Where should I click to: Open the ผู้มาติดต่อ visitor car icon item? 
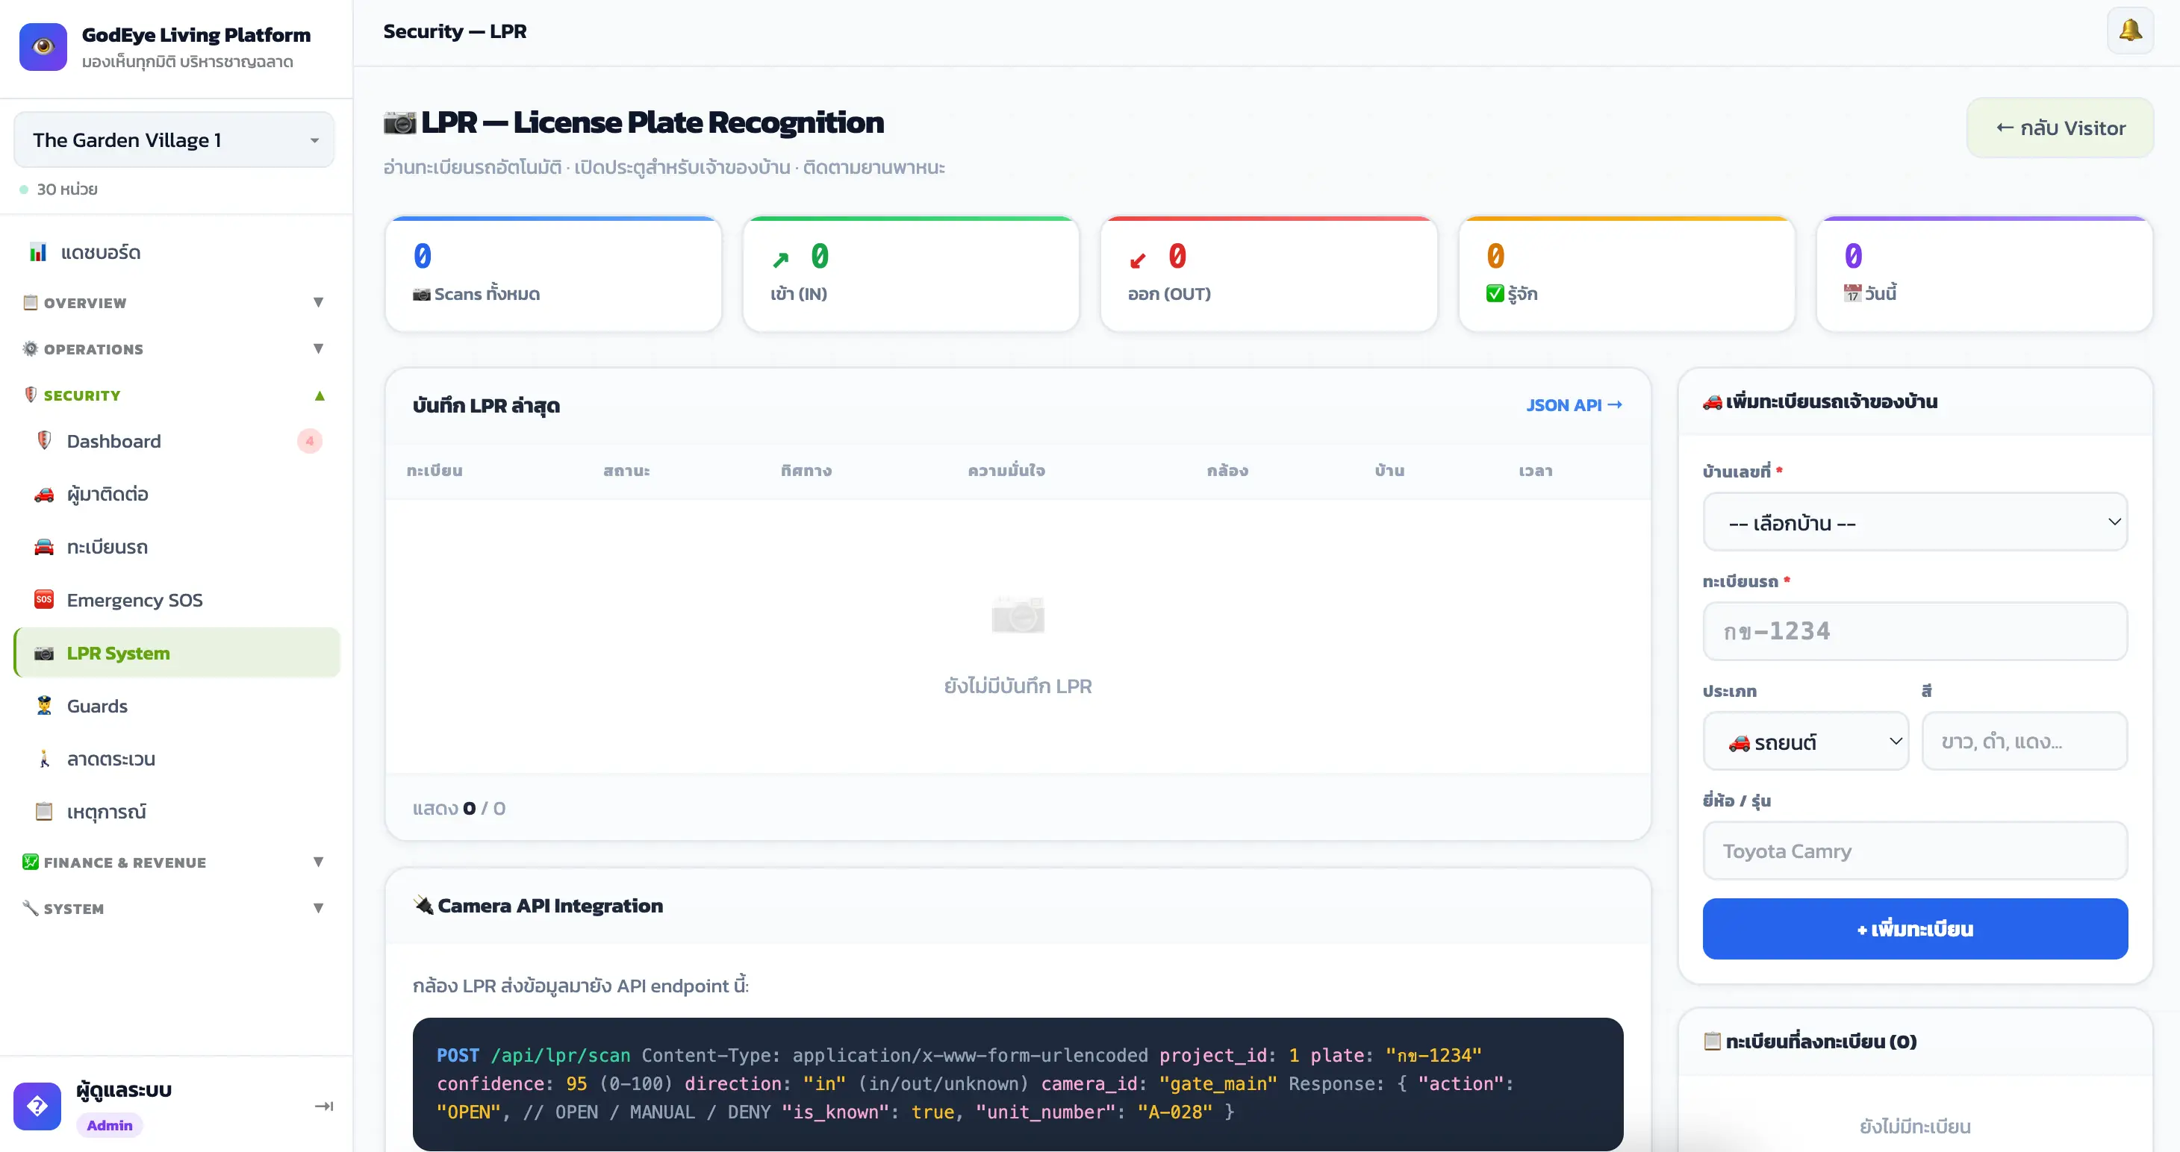point(44,494)
